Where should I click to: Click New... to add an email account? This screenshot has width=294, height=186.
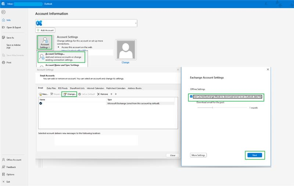point(43,94)
